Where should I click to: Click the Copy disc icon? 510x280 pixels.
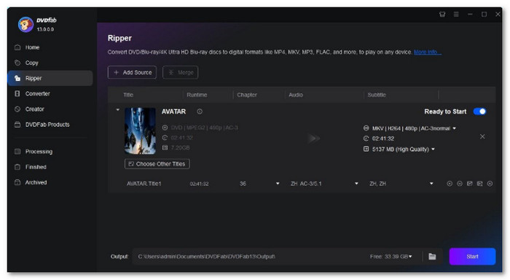[x=17, y=63]
